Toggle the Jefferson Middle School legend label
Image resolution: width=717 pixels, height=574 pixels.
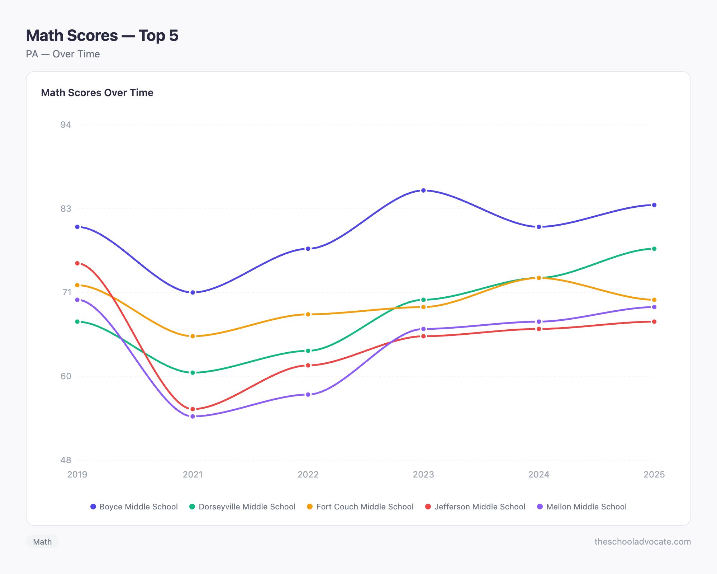pos(480,507)
